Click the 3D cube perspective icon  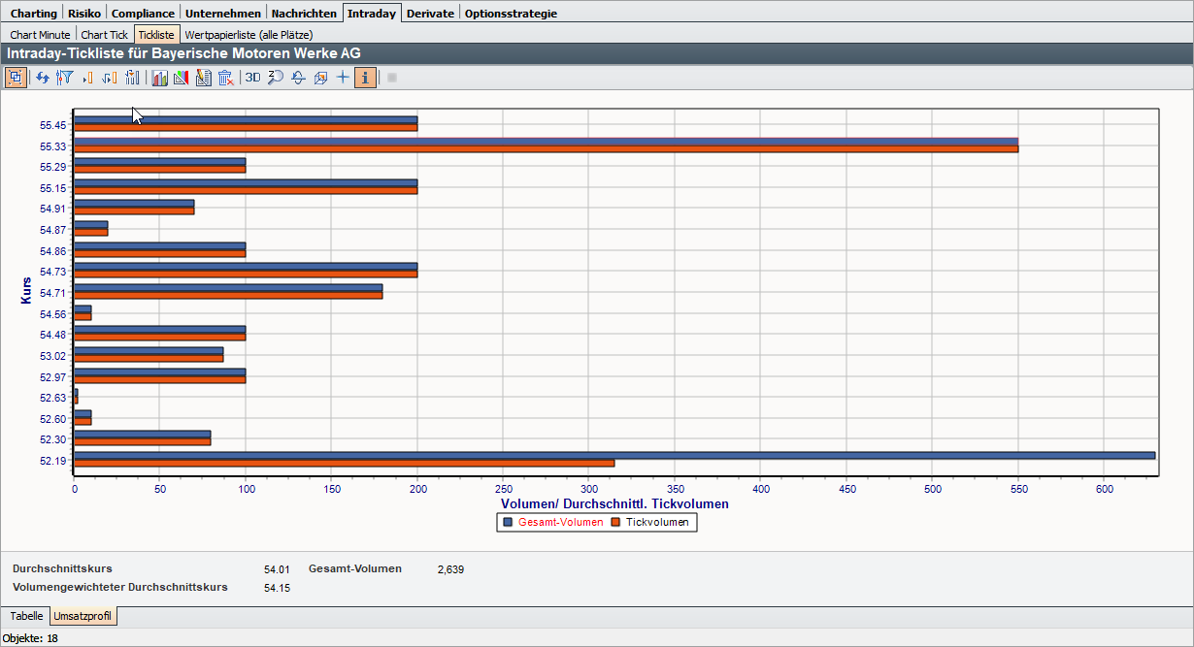[320, 78]
